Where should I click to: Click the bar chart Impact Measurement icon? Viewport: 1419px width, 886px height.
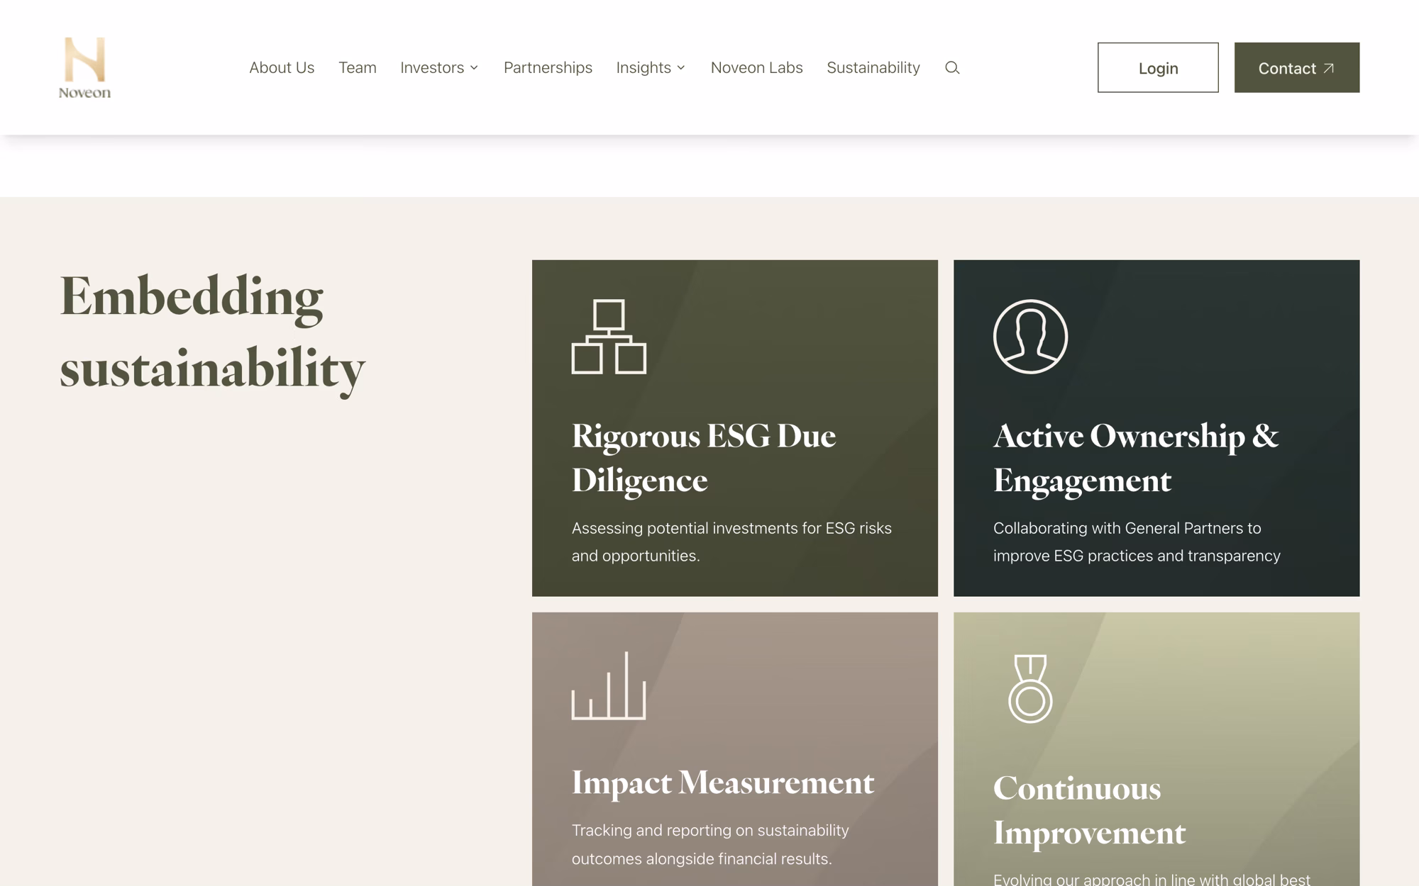click(609, 686)
